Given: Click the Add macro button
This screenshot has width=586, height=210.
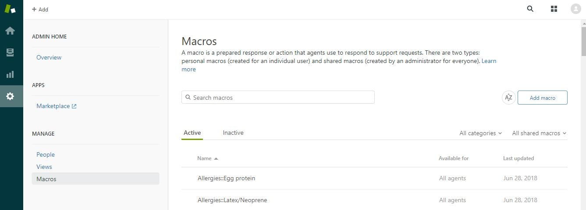Looking at the screenshot, I should point(543,98).
